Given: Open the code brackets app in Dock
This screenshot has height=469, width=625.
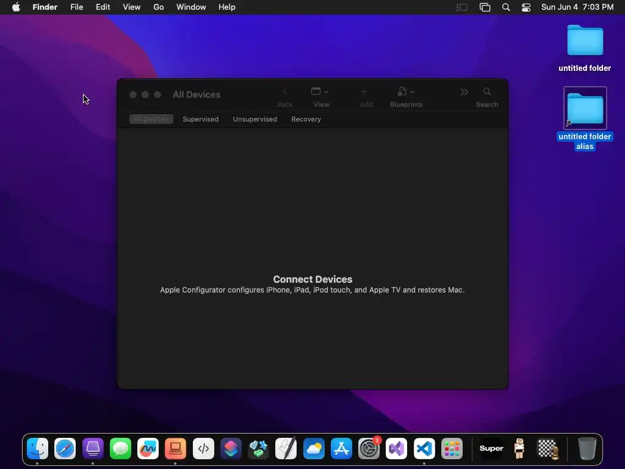Looking at the screenshot, I should click(203, 449).
